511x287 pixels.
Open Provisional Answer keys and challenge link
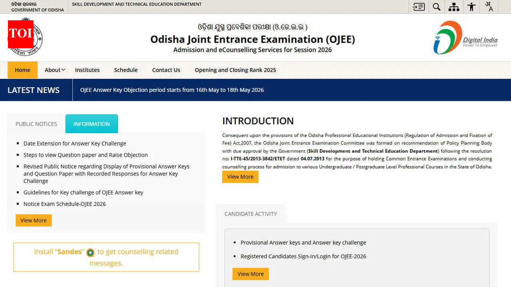tap(303, 243)
